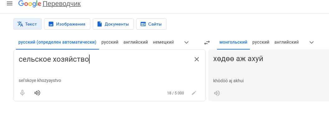The width and height of the screenshot is (329, 129).
Task: Open the Сайты translation mode
Action: 151,24
